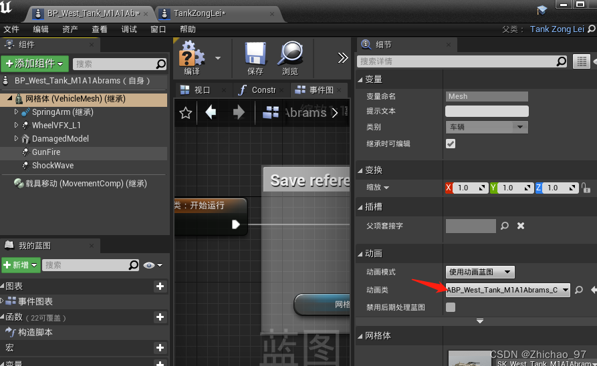The width and height of the screenshot is (597, 366).
Task: Click the green 添加组件 button
Action: (x=35, y=63)
